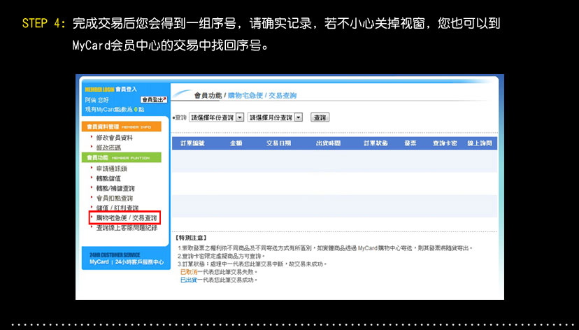The width and height of the screenshot is (579, 330).
Task: Open 查詢線上客服問題紀錄 menu item
Action: [x=127, y=228]
